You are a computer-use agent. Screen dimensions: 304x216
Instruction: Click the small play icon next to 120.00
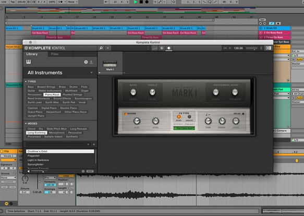(230, 48)
